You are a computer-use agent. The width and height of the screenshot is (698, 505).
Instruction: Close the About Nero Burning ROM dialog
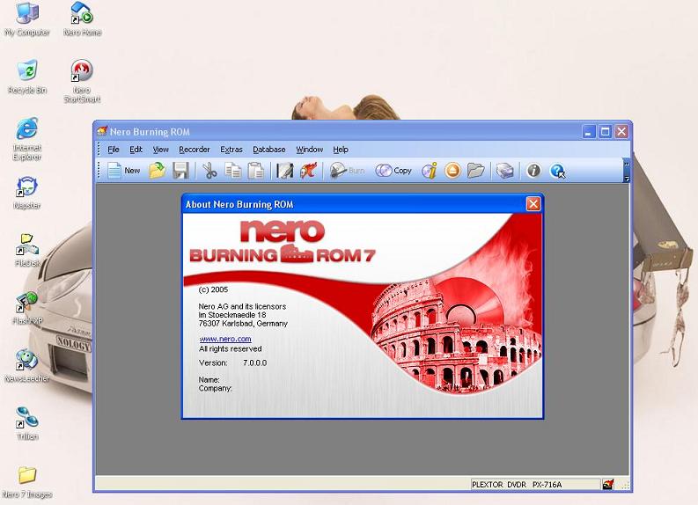(533, 204)
